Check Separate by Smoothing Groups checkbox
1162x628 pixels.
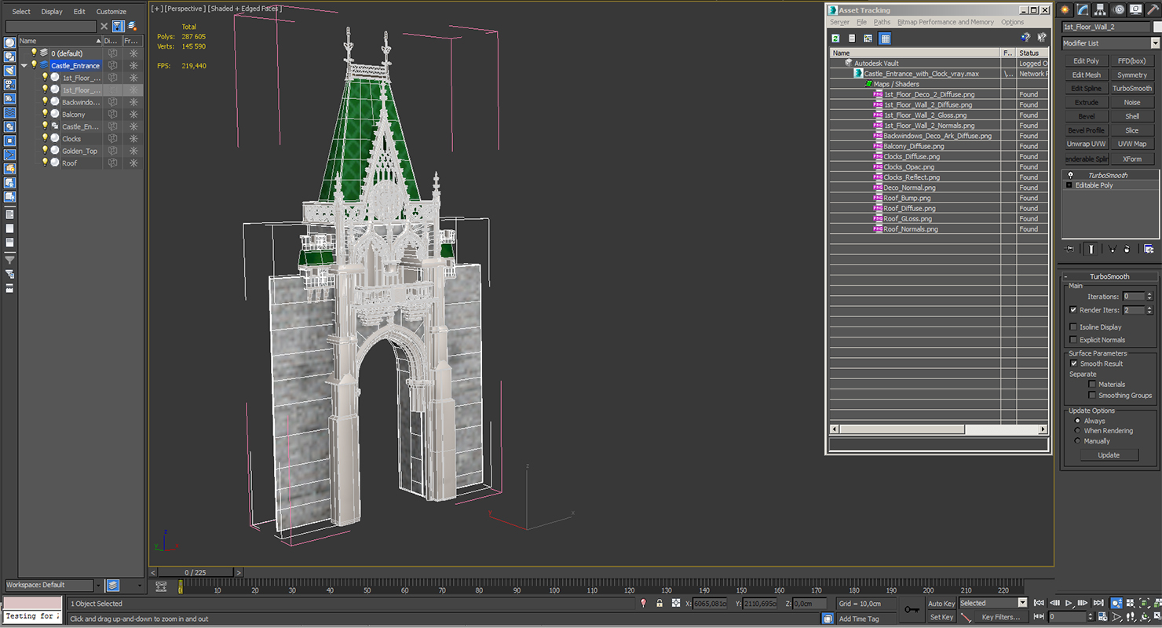(x=1092, y=395)
